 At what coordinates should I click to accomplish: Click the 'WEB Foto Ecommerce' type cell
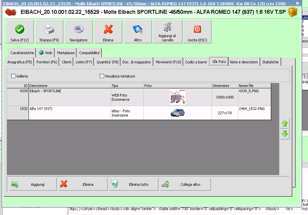pyautogui.click(x=127, y=97)
